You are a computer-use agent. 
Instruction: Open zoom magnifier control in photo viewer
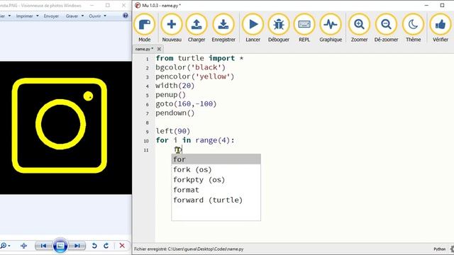click(x=5, y=246)
